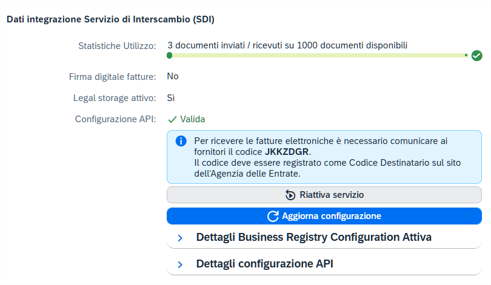Viewport: 491px width, 285px height.
Task: Click the usage statistics progress bar
Action: click(318, 55)
